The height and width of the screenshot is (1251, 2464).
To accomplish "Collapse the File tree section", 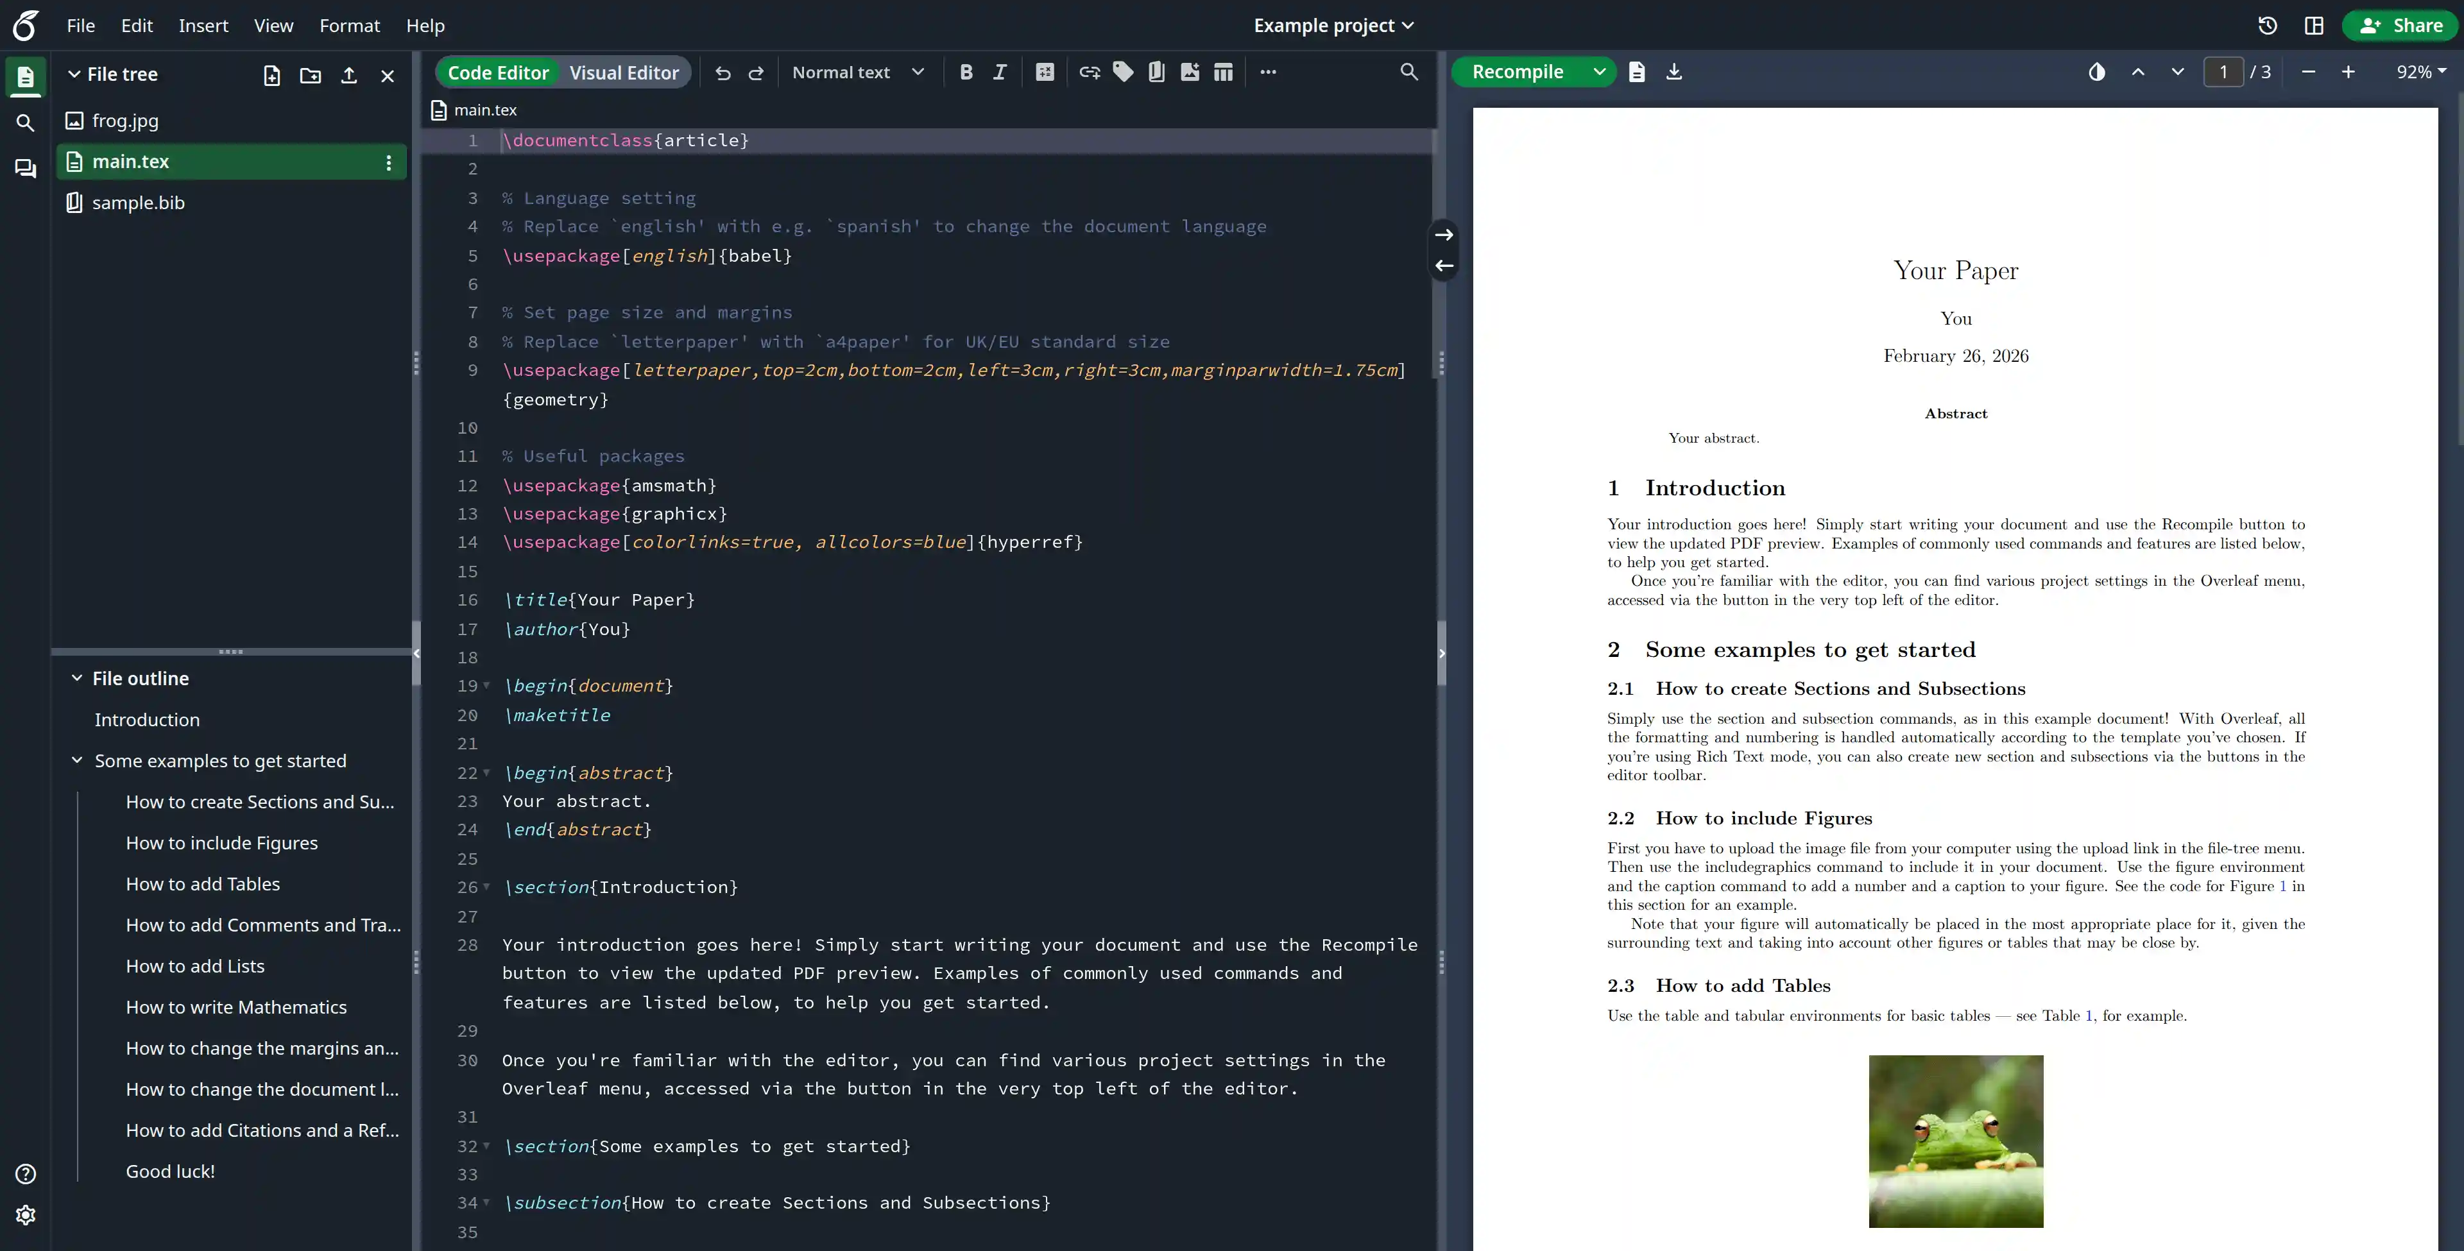I will [x=74, y=74].
